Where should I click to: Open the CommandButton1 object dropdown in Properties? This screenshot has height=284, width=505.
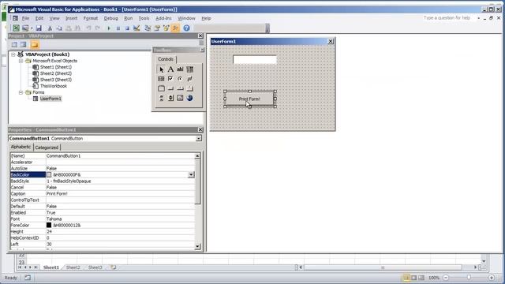199,139
